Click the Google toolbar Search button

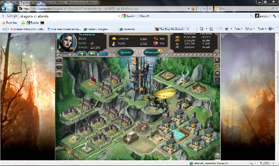click(128, 16)
